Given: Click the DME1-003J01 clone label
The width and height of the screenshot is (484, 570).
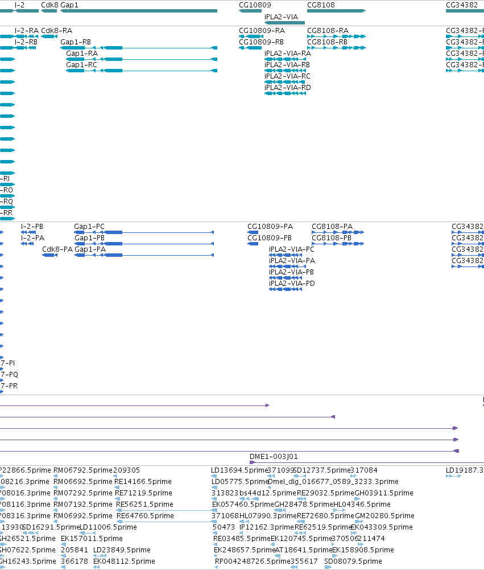Looking at the screenshot, I should (x=274, y=457).
